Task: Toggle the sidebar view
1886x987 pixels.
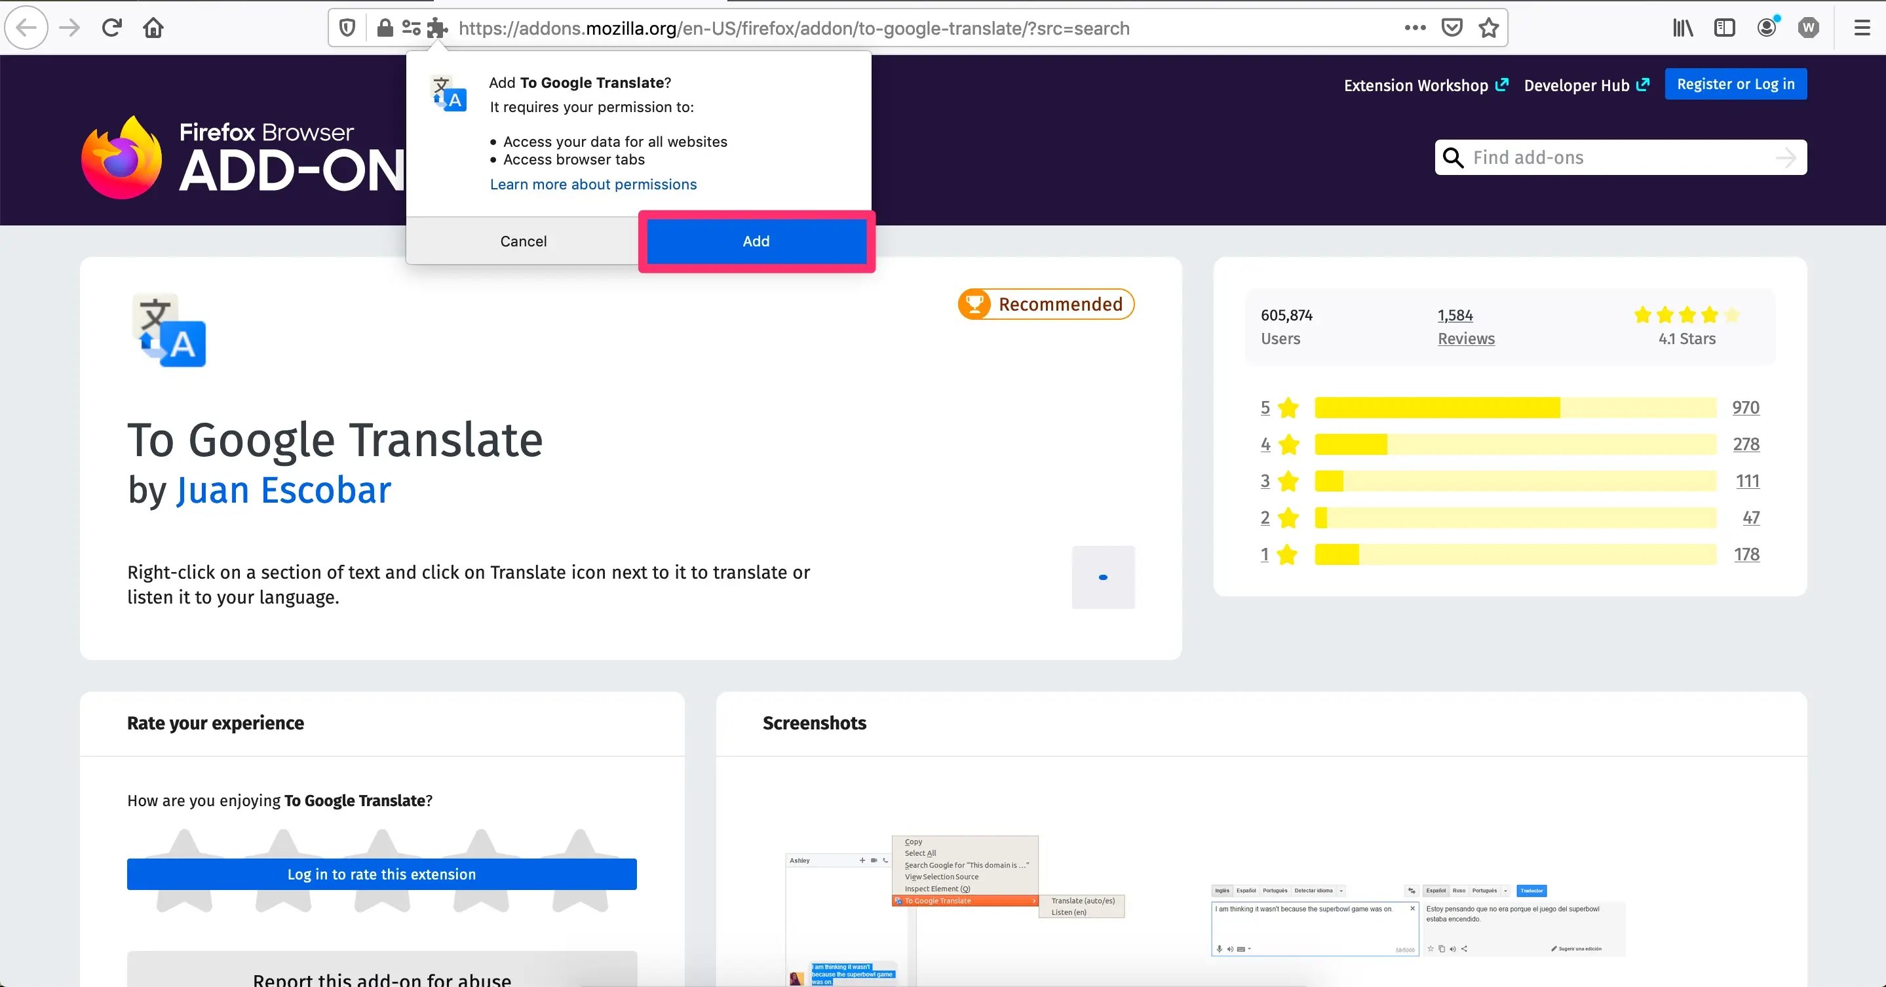Action: click(x=1724, y=28)
